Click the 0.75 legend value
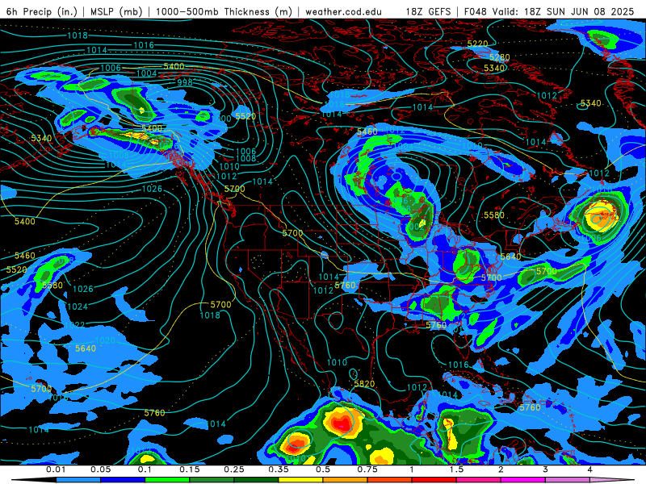This screenshot has height=484, width=646. (x=367, y=469)
